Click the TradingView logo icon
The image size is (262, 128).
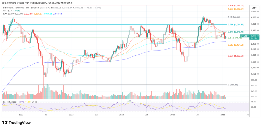[5, 123]
